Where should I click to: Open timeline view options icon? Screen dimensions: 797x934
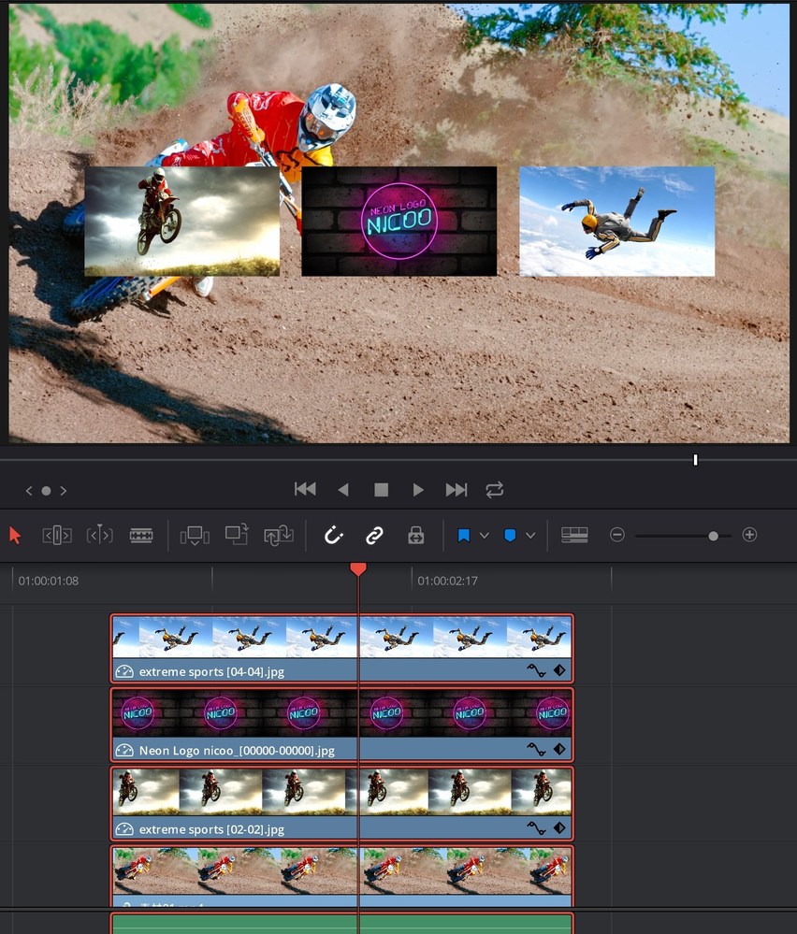574,535
